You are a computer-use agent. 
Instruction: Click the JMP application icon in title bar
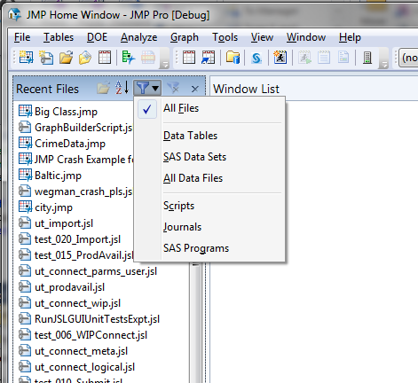[14, 14]
